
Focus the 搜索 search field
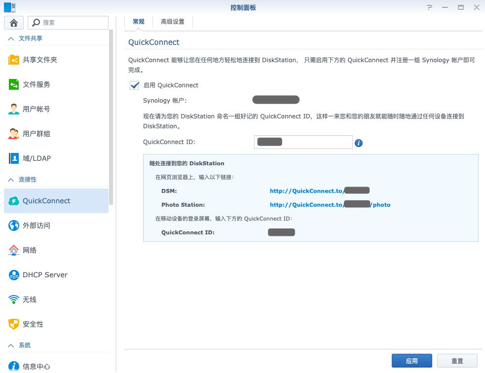pos(68,23)
